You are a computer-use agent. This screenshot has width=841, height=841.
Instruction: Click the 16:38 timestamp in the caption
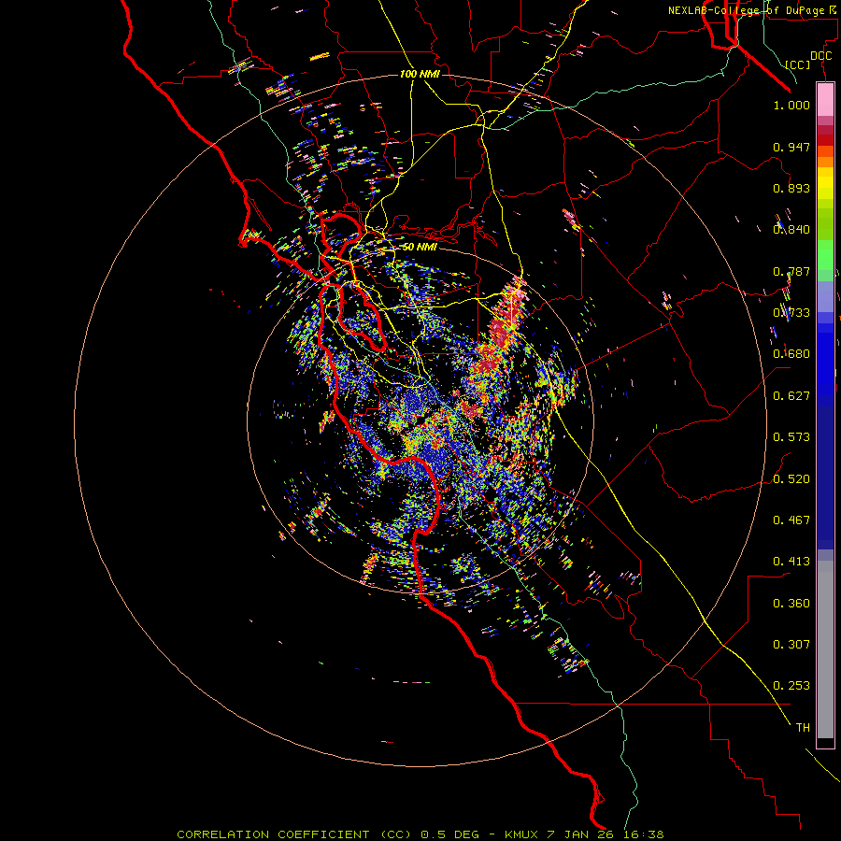coord(646,834)
